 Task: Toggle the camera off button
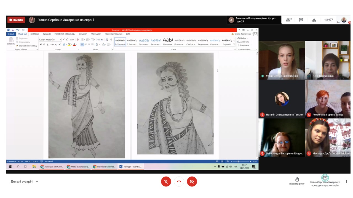tap(192, 182)
